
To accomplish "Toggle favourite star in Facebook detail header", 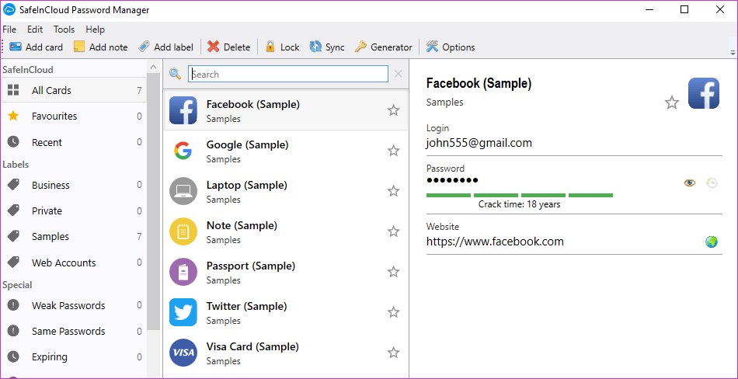I will click(672, 103).
